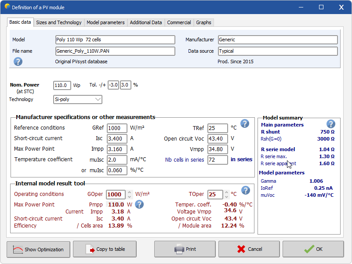The height and width of the screenshot is (264, 352).
Task: Select the chart icon on Show Optimization
Action: (17, 249)
